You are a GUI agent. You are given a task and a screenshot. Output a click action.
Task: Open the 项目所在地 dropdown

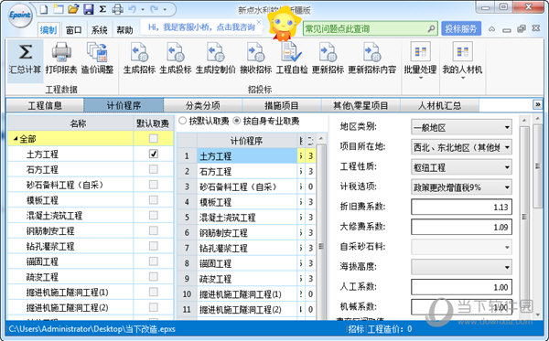pos(461,147)
